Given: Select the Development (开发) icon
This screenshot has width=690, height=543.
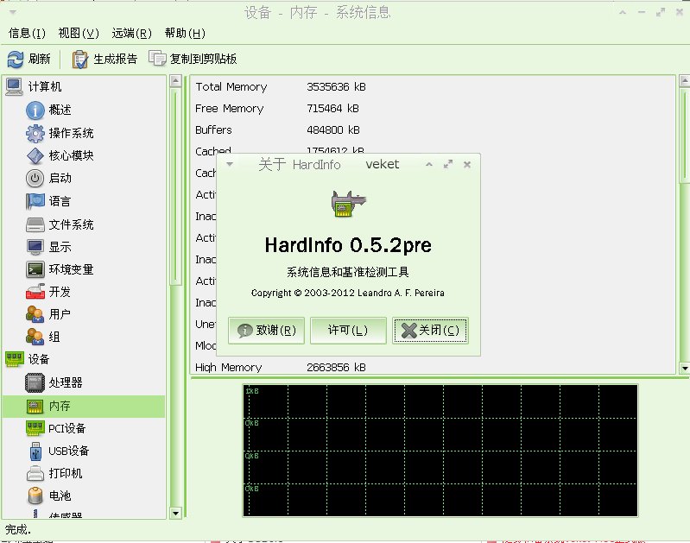Looking at the screenshot, I should [x=35, y=292].
